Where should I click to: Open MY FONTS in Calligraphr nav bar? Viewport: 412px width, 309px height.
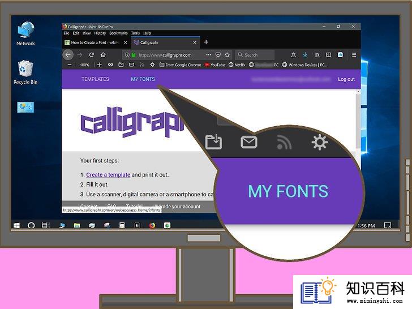[143, 79]
